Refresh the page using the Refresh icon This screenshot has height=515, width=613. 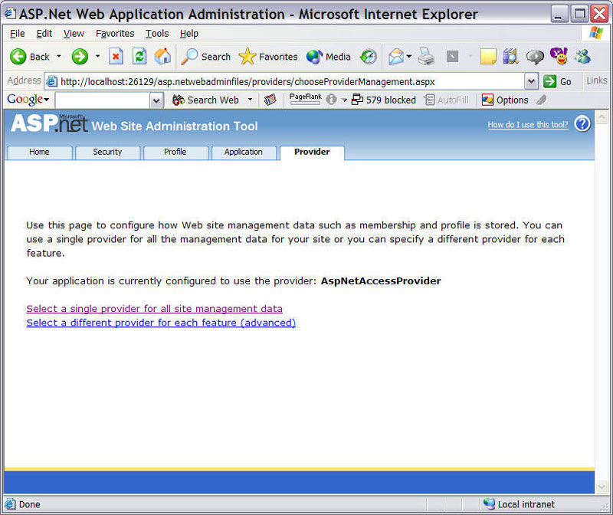139,57
